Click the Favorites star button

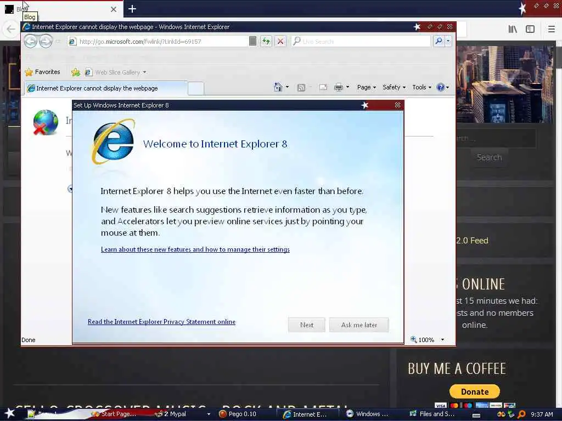[42, 72]
